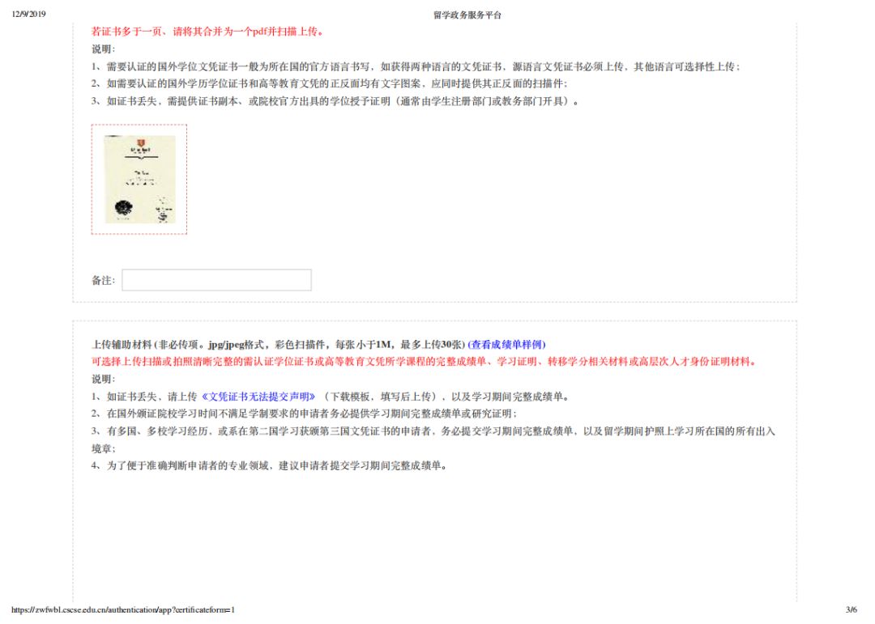
Task: Select the 说明 label in 辅助材料 section
Action: [x=103, y=380]
